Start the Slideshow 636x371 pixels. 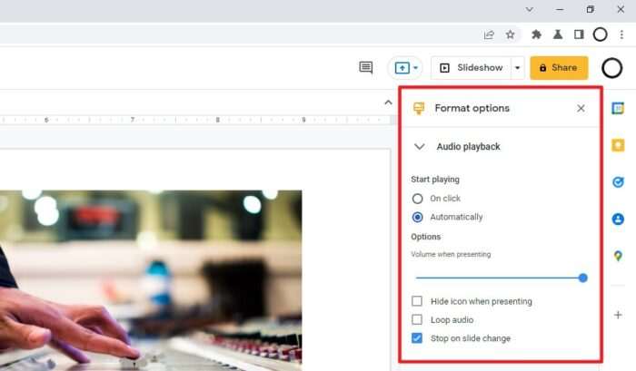pyautogui.click(x=472, y=68)
